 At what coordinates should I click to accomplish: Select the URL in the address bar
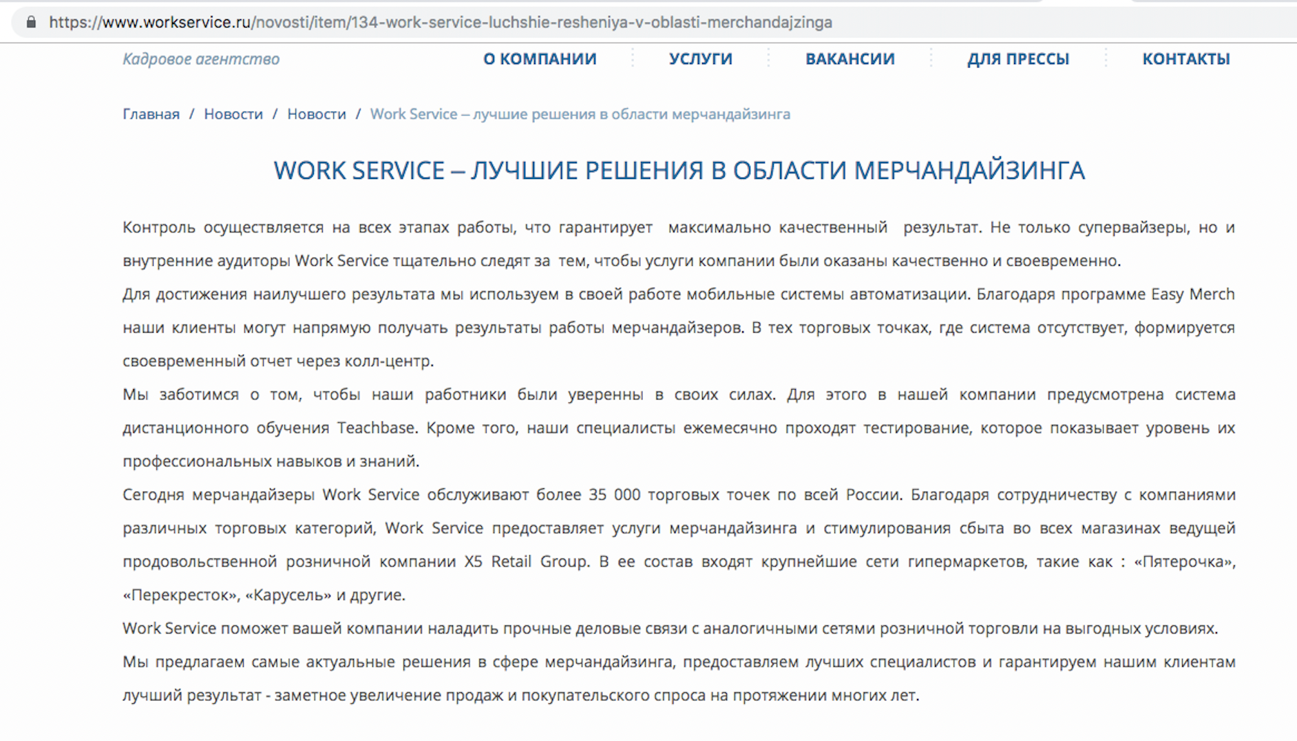(441, 22)
